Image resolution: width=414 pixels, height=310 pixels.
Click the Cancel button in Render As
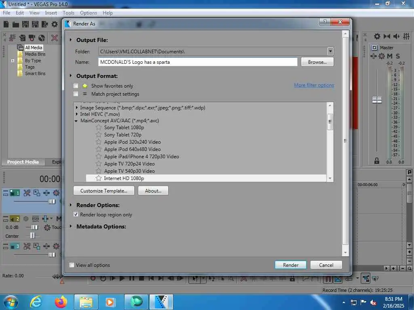coord(326,265)
